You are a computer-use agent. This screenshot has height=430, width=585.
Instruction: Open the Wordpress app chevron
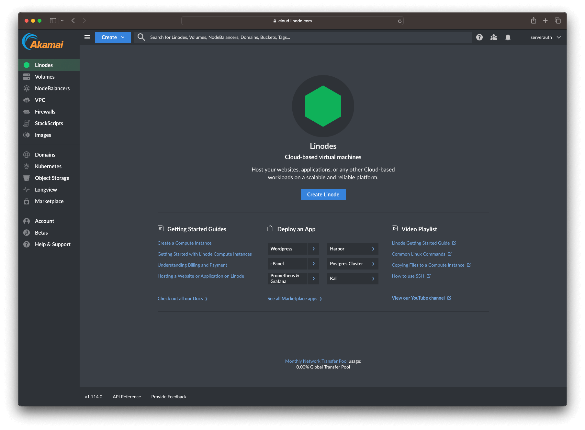313,249
